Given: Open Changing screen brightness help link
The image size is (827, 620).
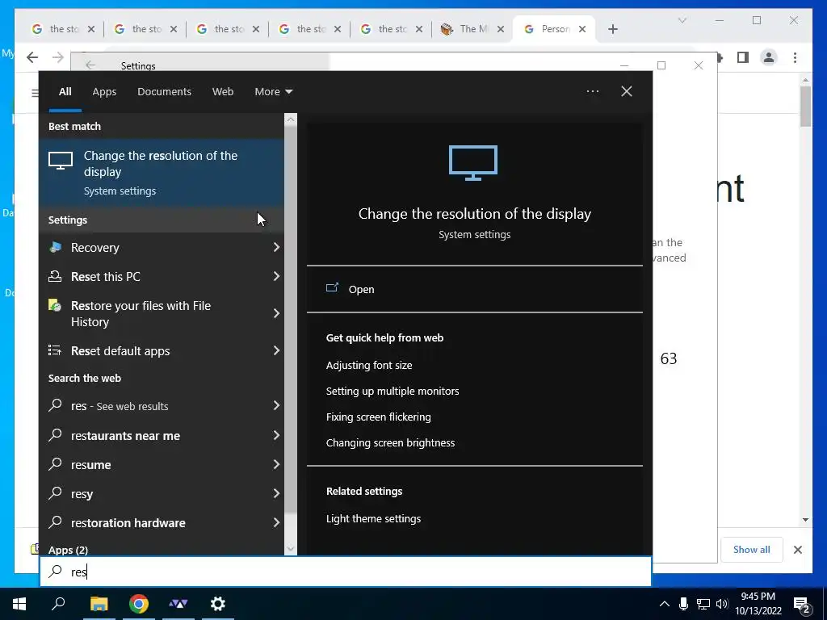Looking at the screenshot, I should click(x=390, y=442).
